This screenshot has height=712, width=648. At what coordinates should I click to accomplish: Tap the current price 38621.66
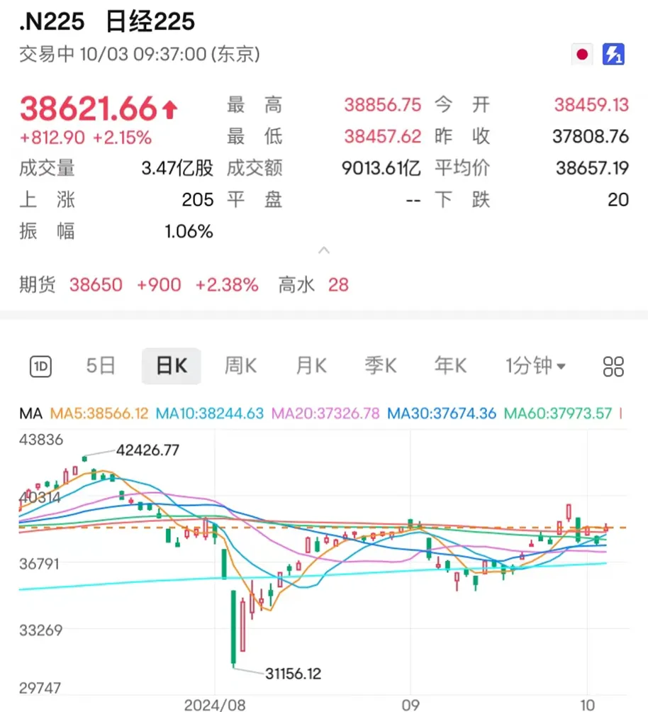coord(89,109)
